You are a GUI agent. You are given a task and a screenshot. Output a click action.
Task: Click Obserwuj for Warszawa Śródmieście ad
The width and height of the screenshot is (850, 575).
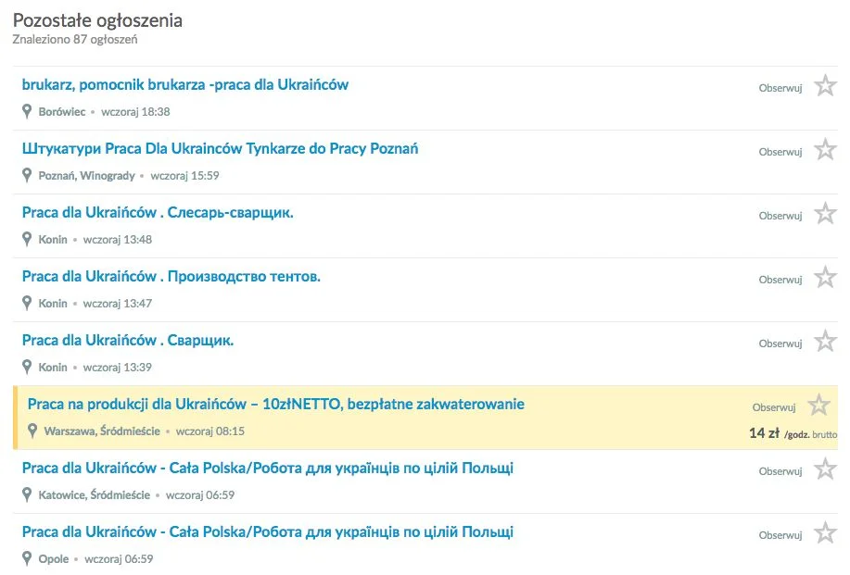774,407
